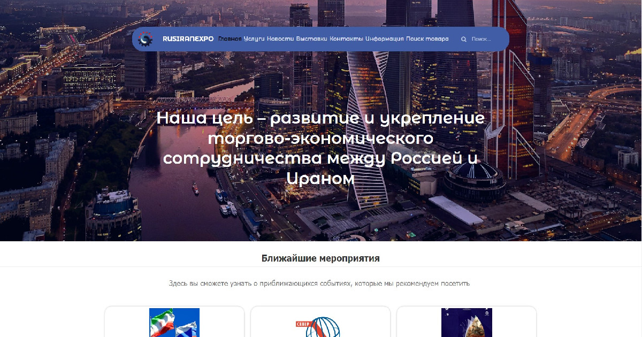The width and height of the screenshot is (642, 337).
Task: Open the СЕВЕР globe logo event card
Action: pos(320,321)
